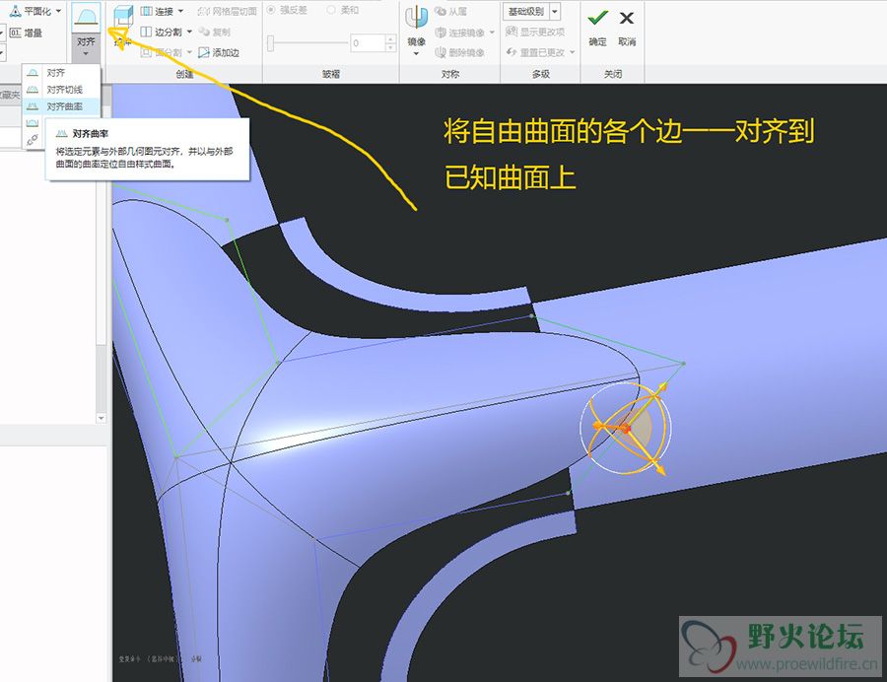Image resolution: width=887 pixels, height=682 pixels.
Task: Open the 重置已更改 dropdown arrow
Action: 573,52
